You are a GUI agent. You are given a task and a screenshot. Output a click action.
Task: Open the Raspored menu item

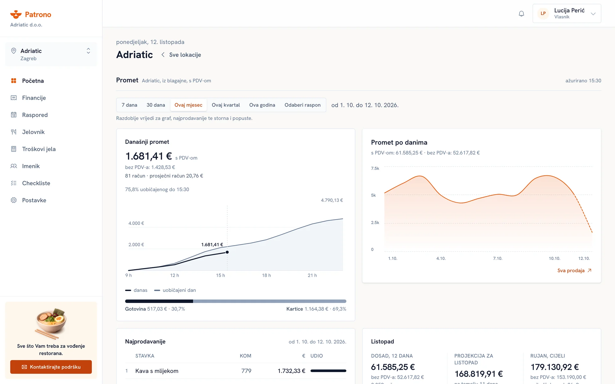point(51,115)
